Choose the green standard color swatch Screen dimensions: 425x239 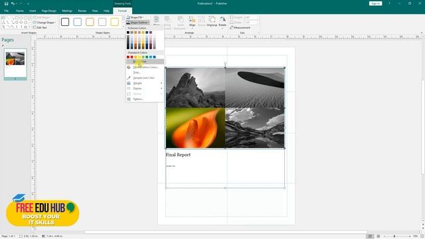tap(147, 57)
